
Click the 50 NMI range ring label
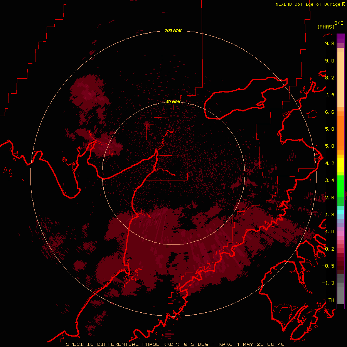click(173, 102)
